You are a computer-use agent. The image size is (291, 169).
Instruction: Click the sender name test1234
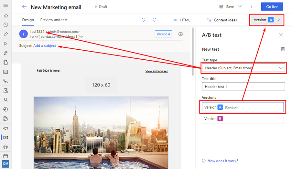click(37, 32)
